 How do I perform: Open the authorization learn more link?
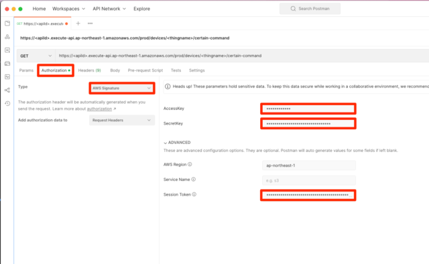99,109
